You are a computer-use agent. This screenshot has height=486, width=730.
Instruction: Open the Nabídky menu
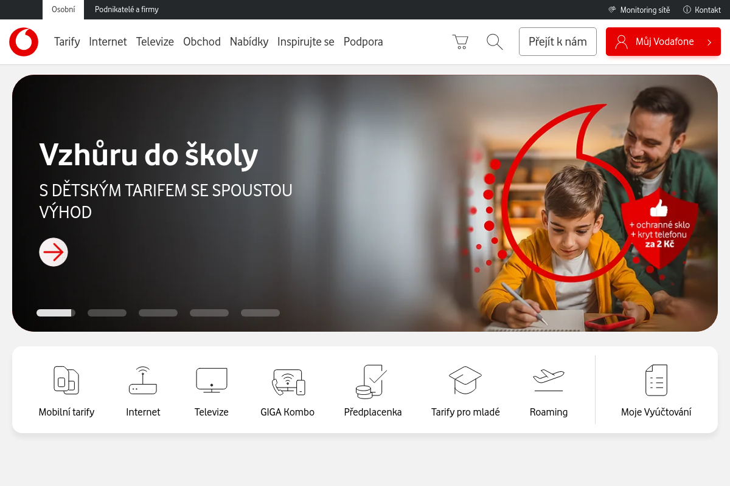249,42
